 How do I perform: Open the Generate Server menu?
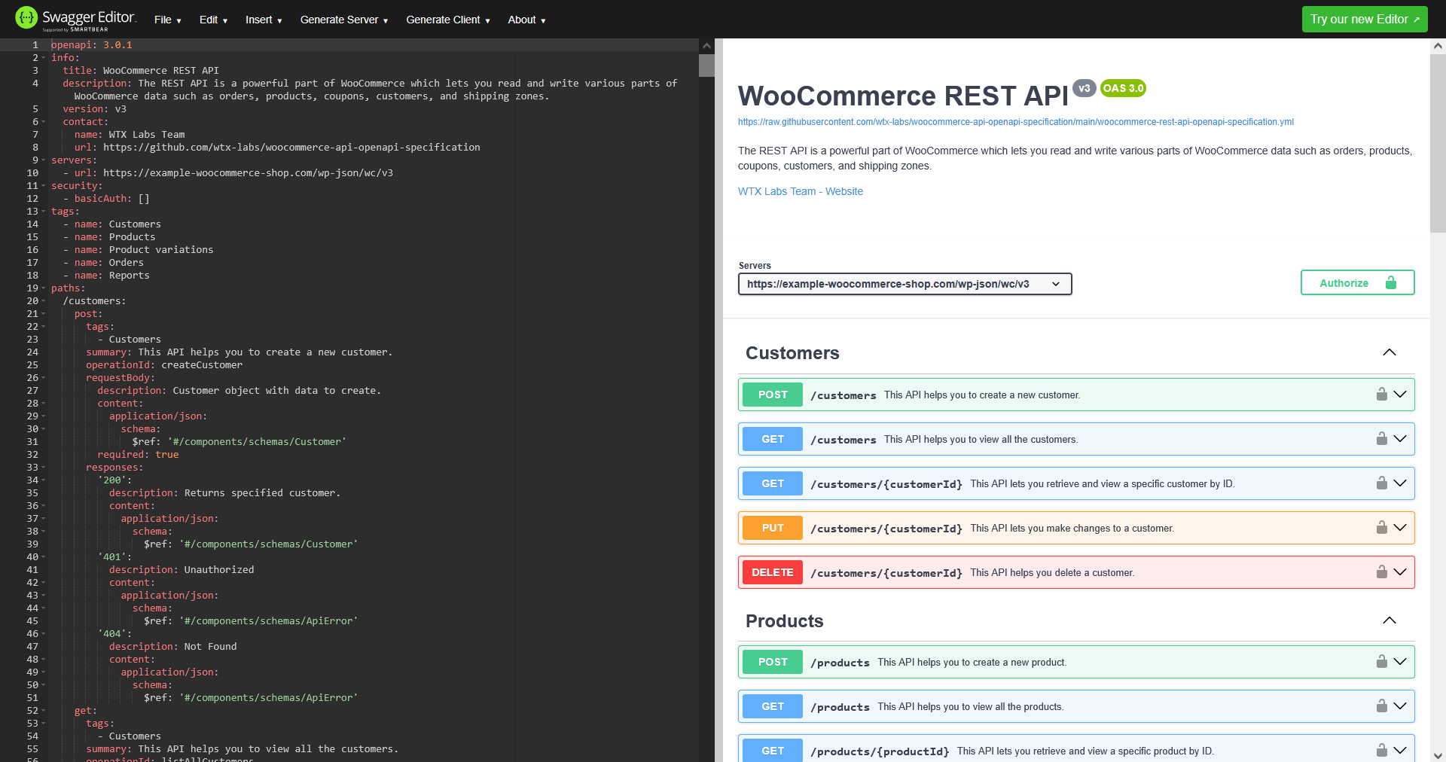pos(344,20)
